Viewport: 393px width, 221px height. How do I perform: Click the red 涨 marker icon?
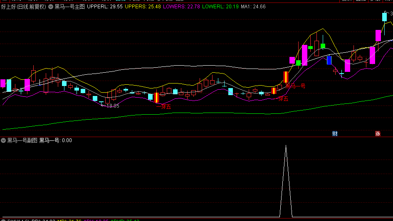pos(378,134)
